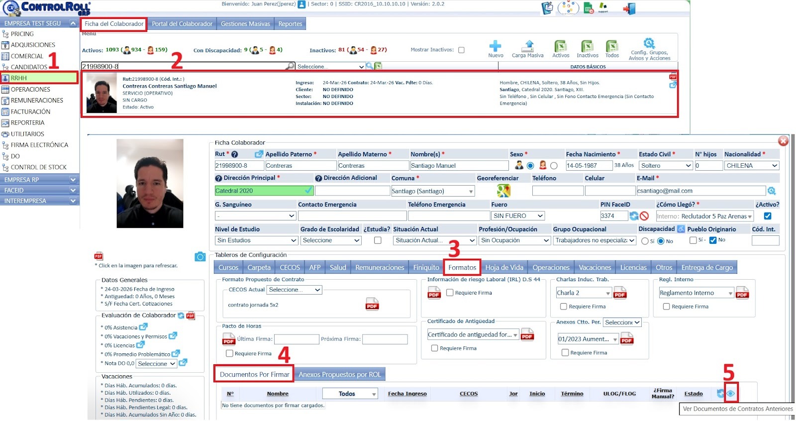Click eye icon to view previous contracts
796x421 pixels.
[730, 393]
